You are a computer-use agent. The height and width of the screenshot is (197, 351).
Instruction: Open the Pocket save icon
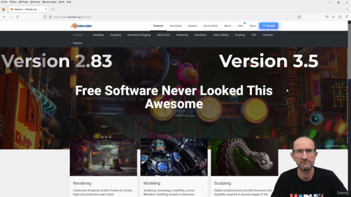[327, 17]
